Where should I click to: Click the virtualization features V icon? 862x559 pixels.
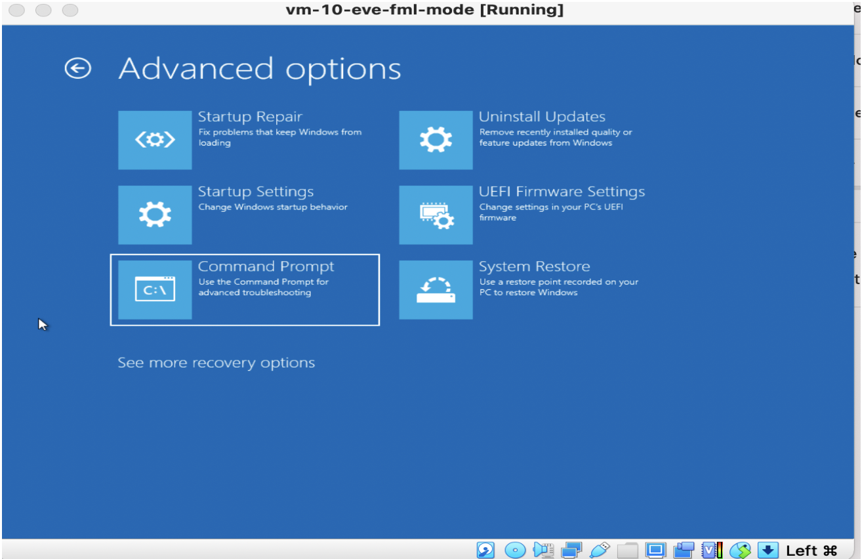(x=710, y=550)
